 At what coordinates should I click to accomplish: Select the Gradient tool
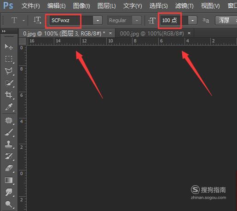pyautogui.click(x=9, y=180)
